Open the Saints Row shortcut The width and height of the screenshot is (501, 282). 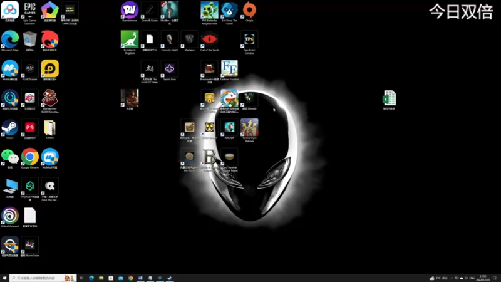pyautogui.click(x=169, y=70)
